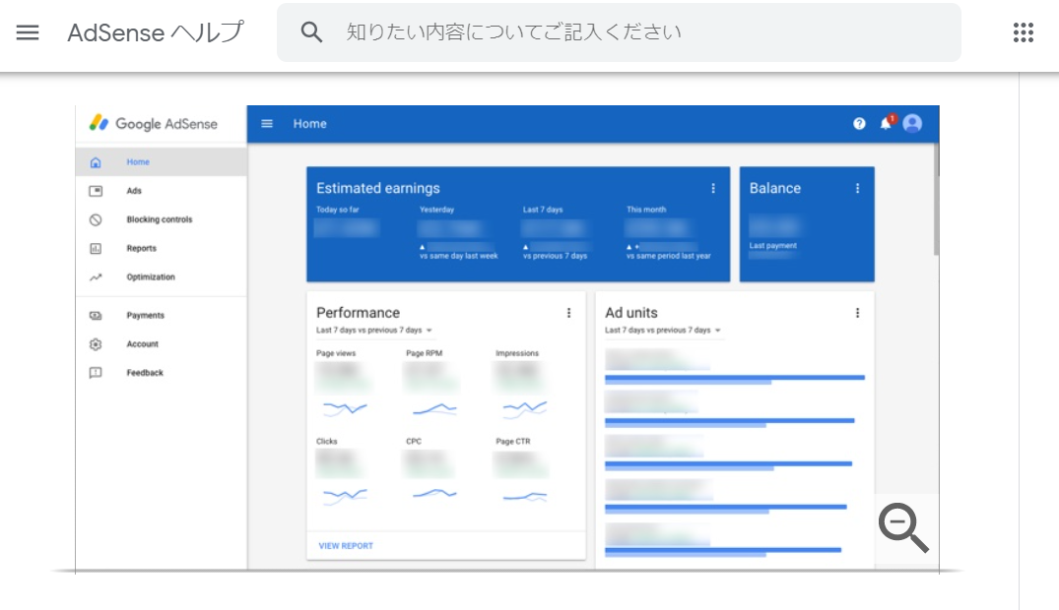Image resolution: width=1059 pixels, height=610 pixels.
Task: Click the Home title in blue header
Action: [309, 124]
